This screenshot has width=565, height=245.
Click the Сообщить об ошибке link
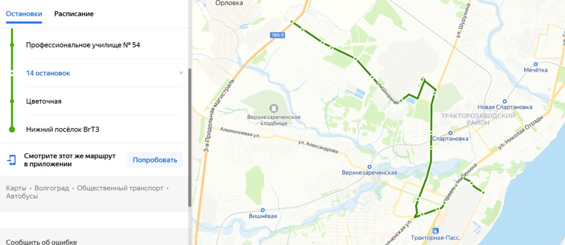pos(41,242)
